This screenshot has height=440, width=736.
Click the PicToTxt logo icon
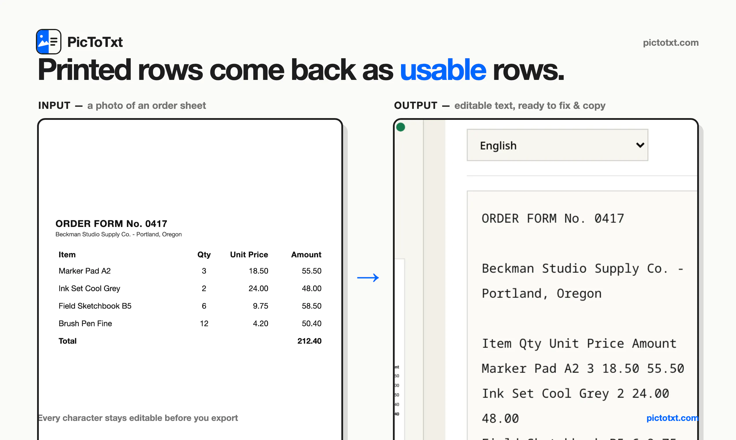point(49,41)
